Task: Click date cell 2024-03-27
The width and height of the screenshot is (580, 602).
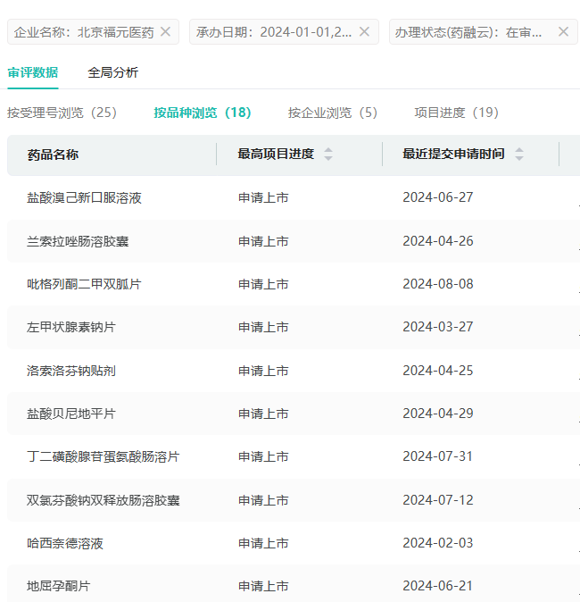Action: [438, 327]
